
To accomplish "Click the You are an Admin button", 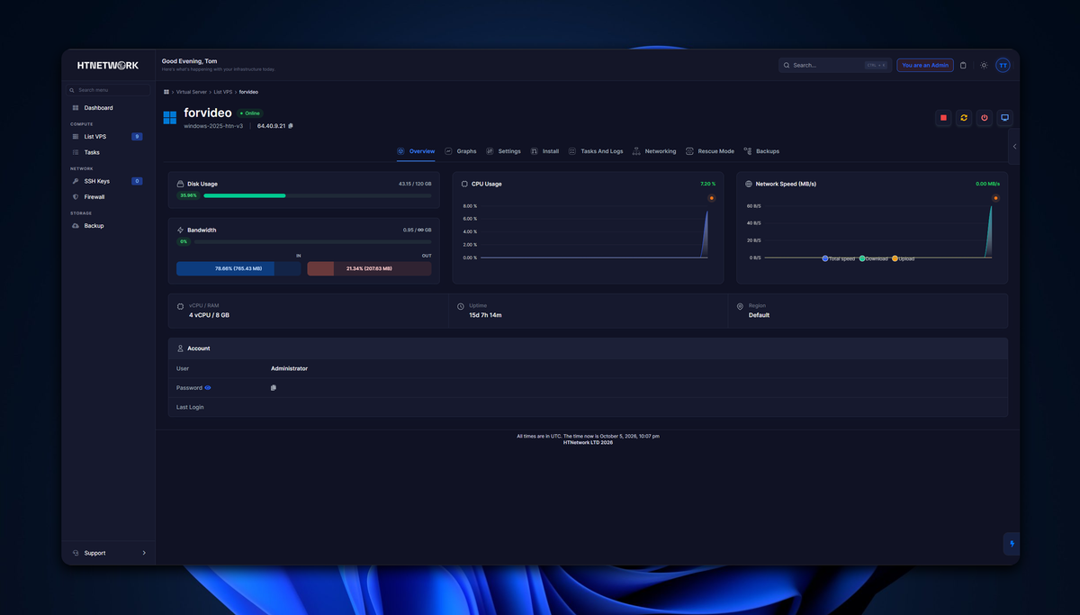I will click(925, 65).
